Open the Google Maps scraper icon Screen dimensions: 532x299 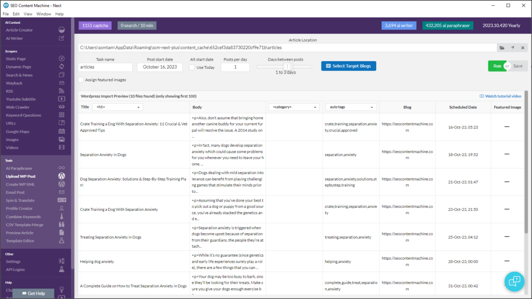coord(61,131)
